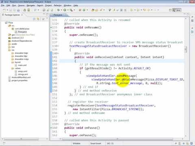Click the Open Perspective icon
Viewport: 195px width, 146px height.
coord(170,10)
